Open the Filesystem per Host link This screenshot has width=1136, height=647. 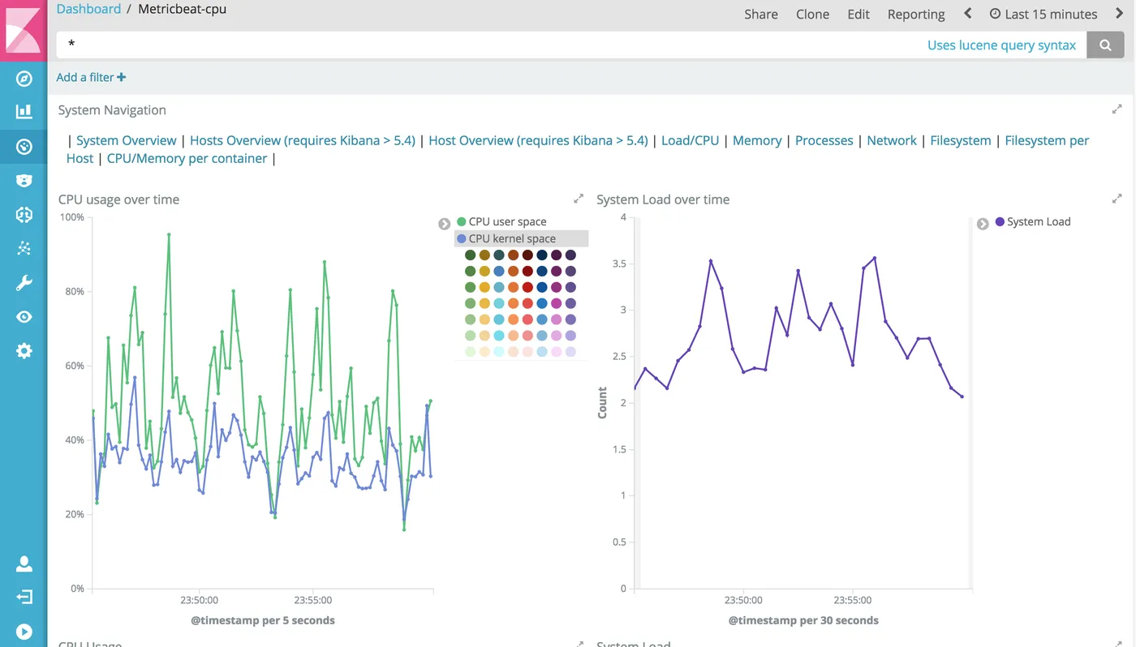(x=1047, y=140)
